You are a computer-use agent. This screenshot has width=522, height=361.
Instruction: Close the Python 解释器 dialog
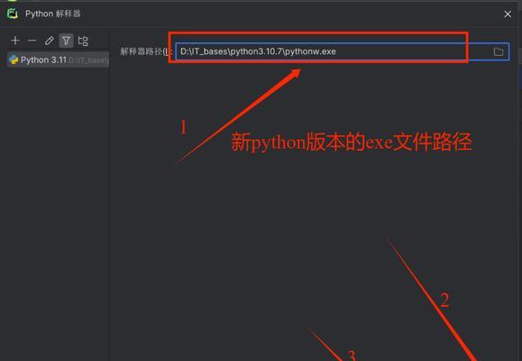(x=508, y=14)
